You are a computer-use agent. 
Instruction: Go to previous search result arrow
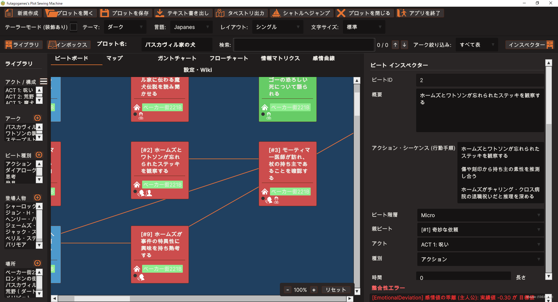395,45
